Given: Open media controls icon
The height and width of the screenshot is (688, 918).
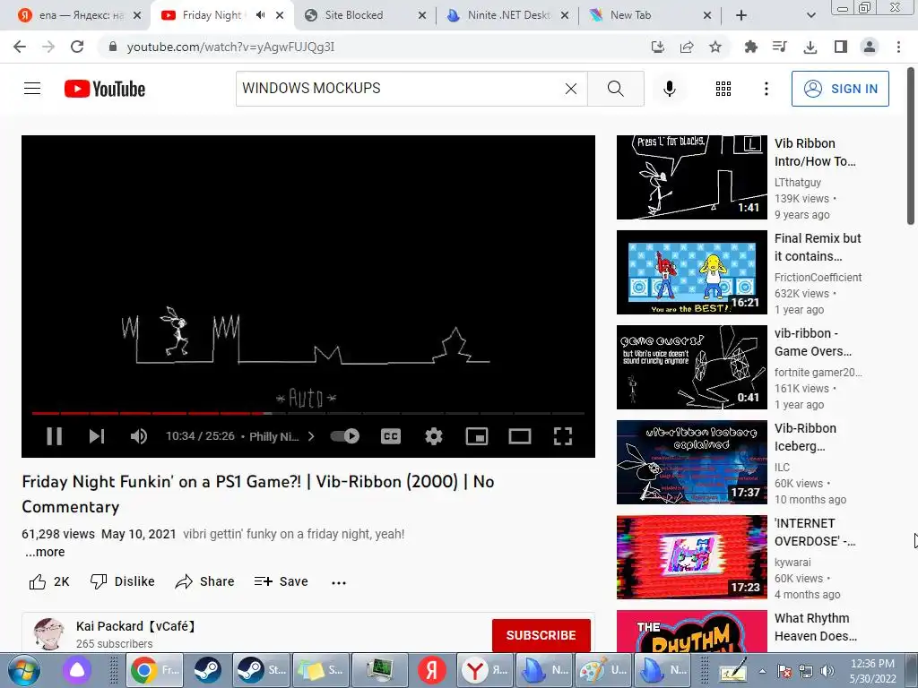Looking at the screenshot, I should point(780,47).
